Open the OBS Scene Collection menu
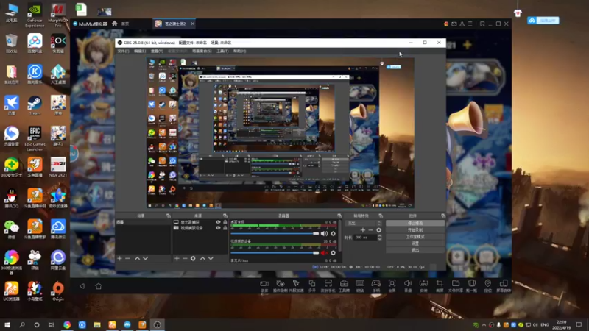The height and width of the screenshot is (331, 589). point(202,51)
